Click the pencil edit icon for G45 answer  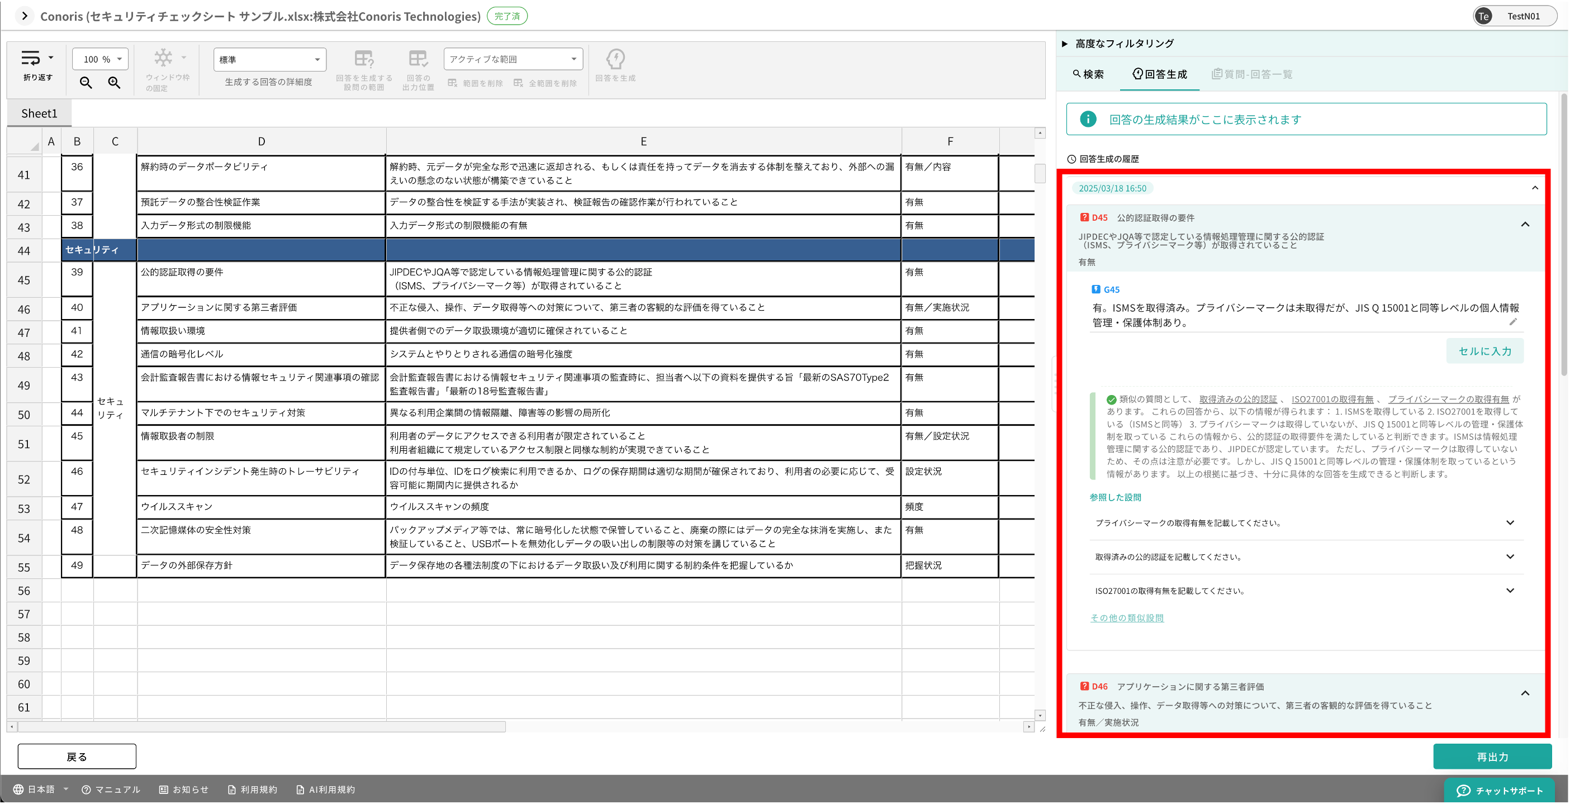[1512, 322]
